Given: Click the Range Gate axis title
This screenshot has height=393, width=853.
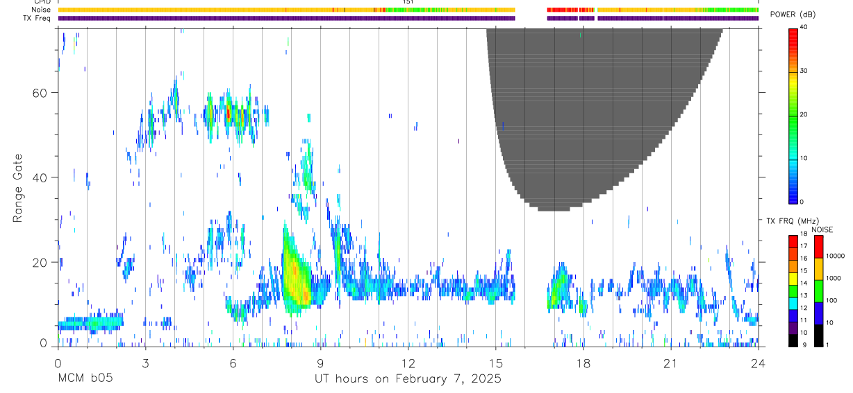Looking at the screenshot, I should tap(17, 188).
